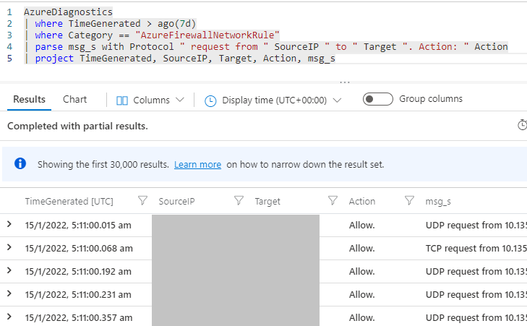This screenshot has width=527, height=326.
Task: Sort by the msg_s column header
Action: click(438, 201)
